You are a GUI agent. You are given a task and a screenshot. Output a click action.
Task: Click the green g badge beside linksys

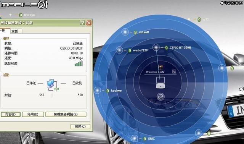coord(21,15)
